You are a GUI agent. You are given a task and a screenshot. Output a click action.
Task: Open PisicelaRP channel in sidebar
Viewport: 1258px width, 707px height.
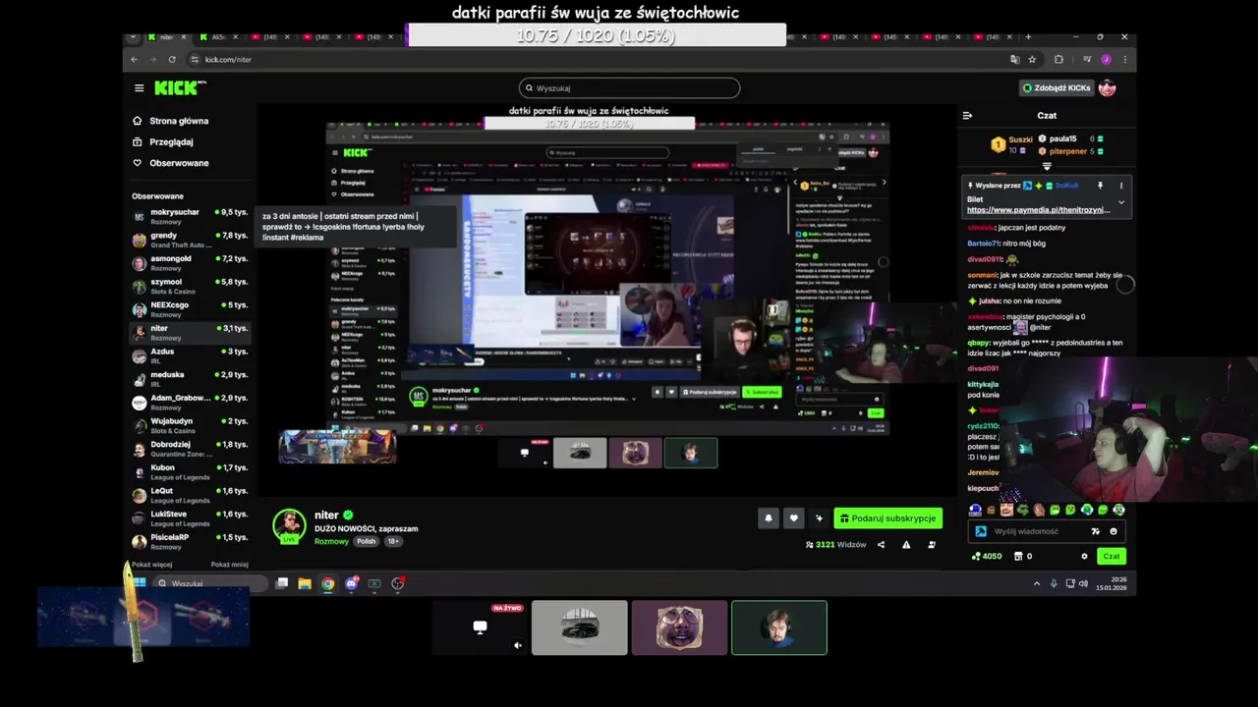(x=190, y=541)
